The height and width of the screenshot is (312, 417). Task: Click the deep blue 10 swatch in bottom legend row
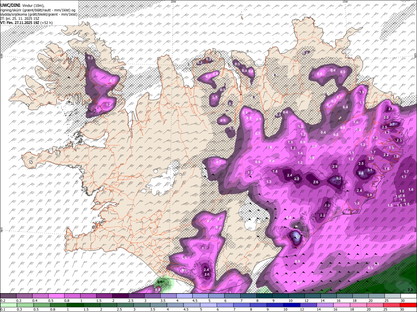pos(292,305)
